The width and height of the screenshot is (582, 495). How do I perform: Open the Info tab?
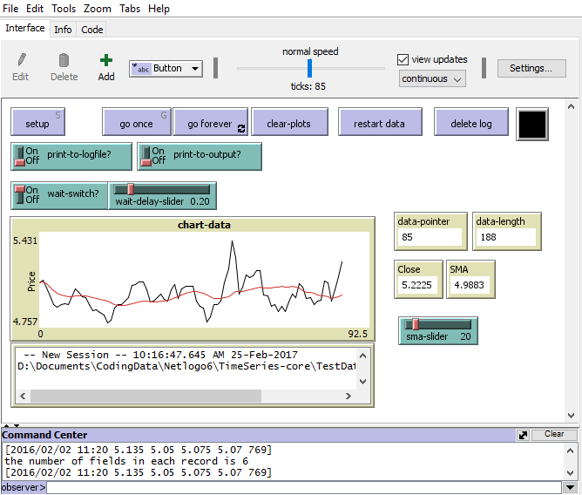[x=63, y=29]
